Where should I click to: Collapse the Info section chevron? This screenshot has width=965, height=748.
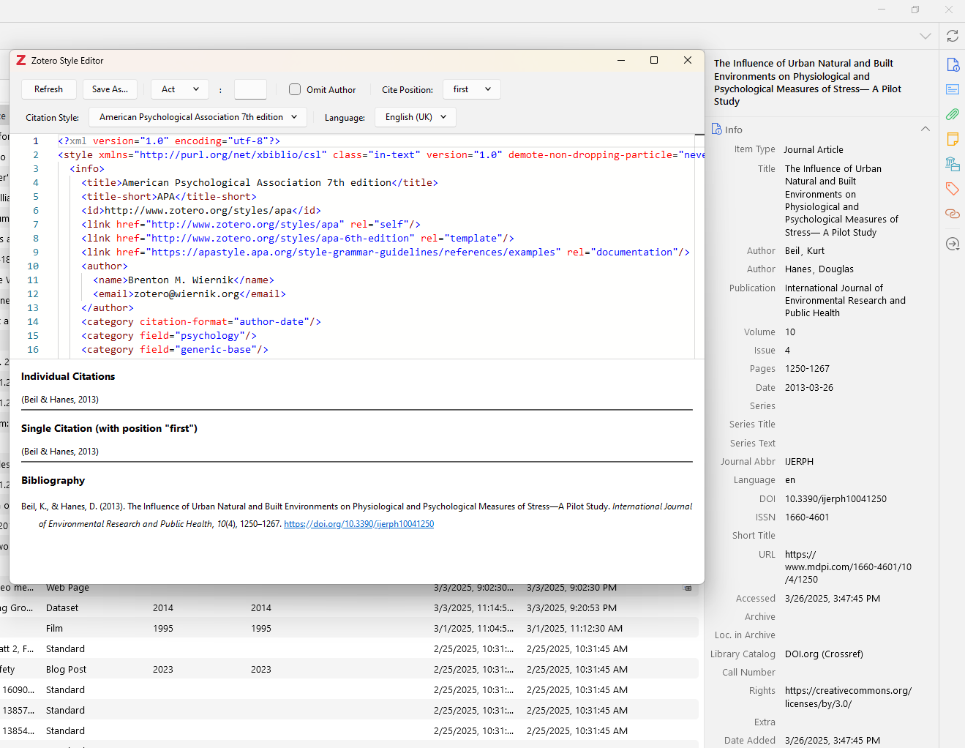coord(925,129)
